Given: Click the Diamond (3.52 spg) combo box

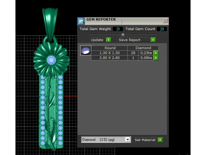Looking at the screenshot, I should click(x=106, y=139).
